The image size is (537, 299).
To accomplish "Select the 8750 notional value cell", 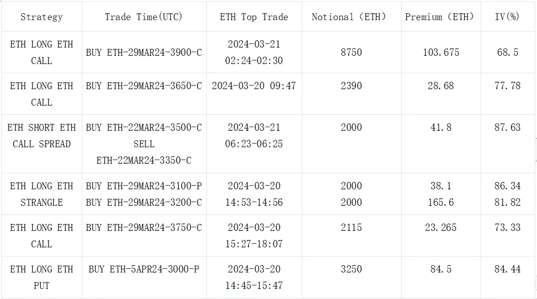I will [x=351, y=53].
